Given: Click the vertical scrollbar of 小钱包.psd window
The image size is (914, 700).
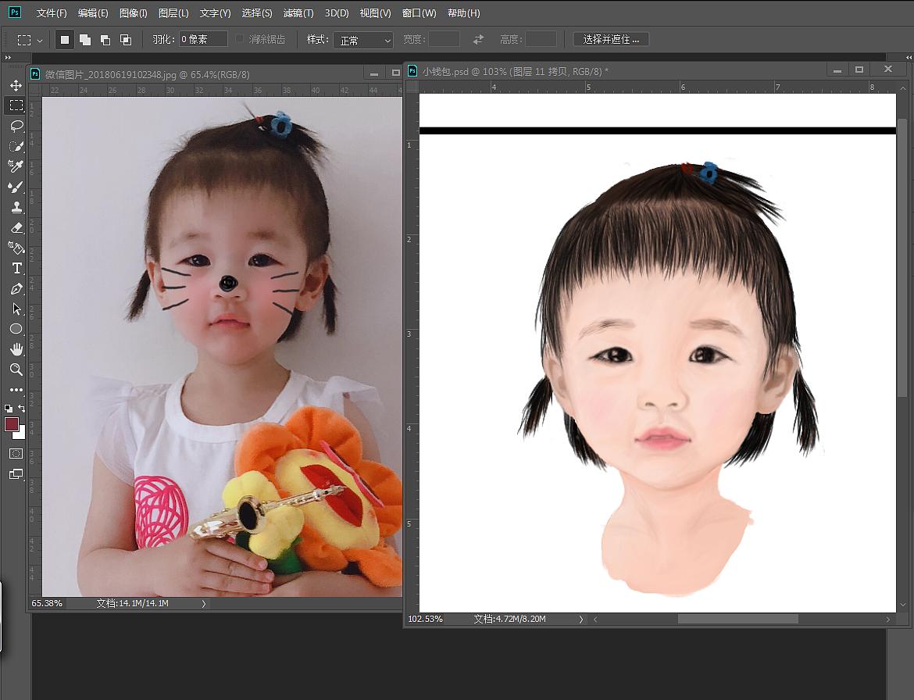Looking at the screenshot, I should click(902, 257).
